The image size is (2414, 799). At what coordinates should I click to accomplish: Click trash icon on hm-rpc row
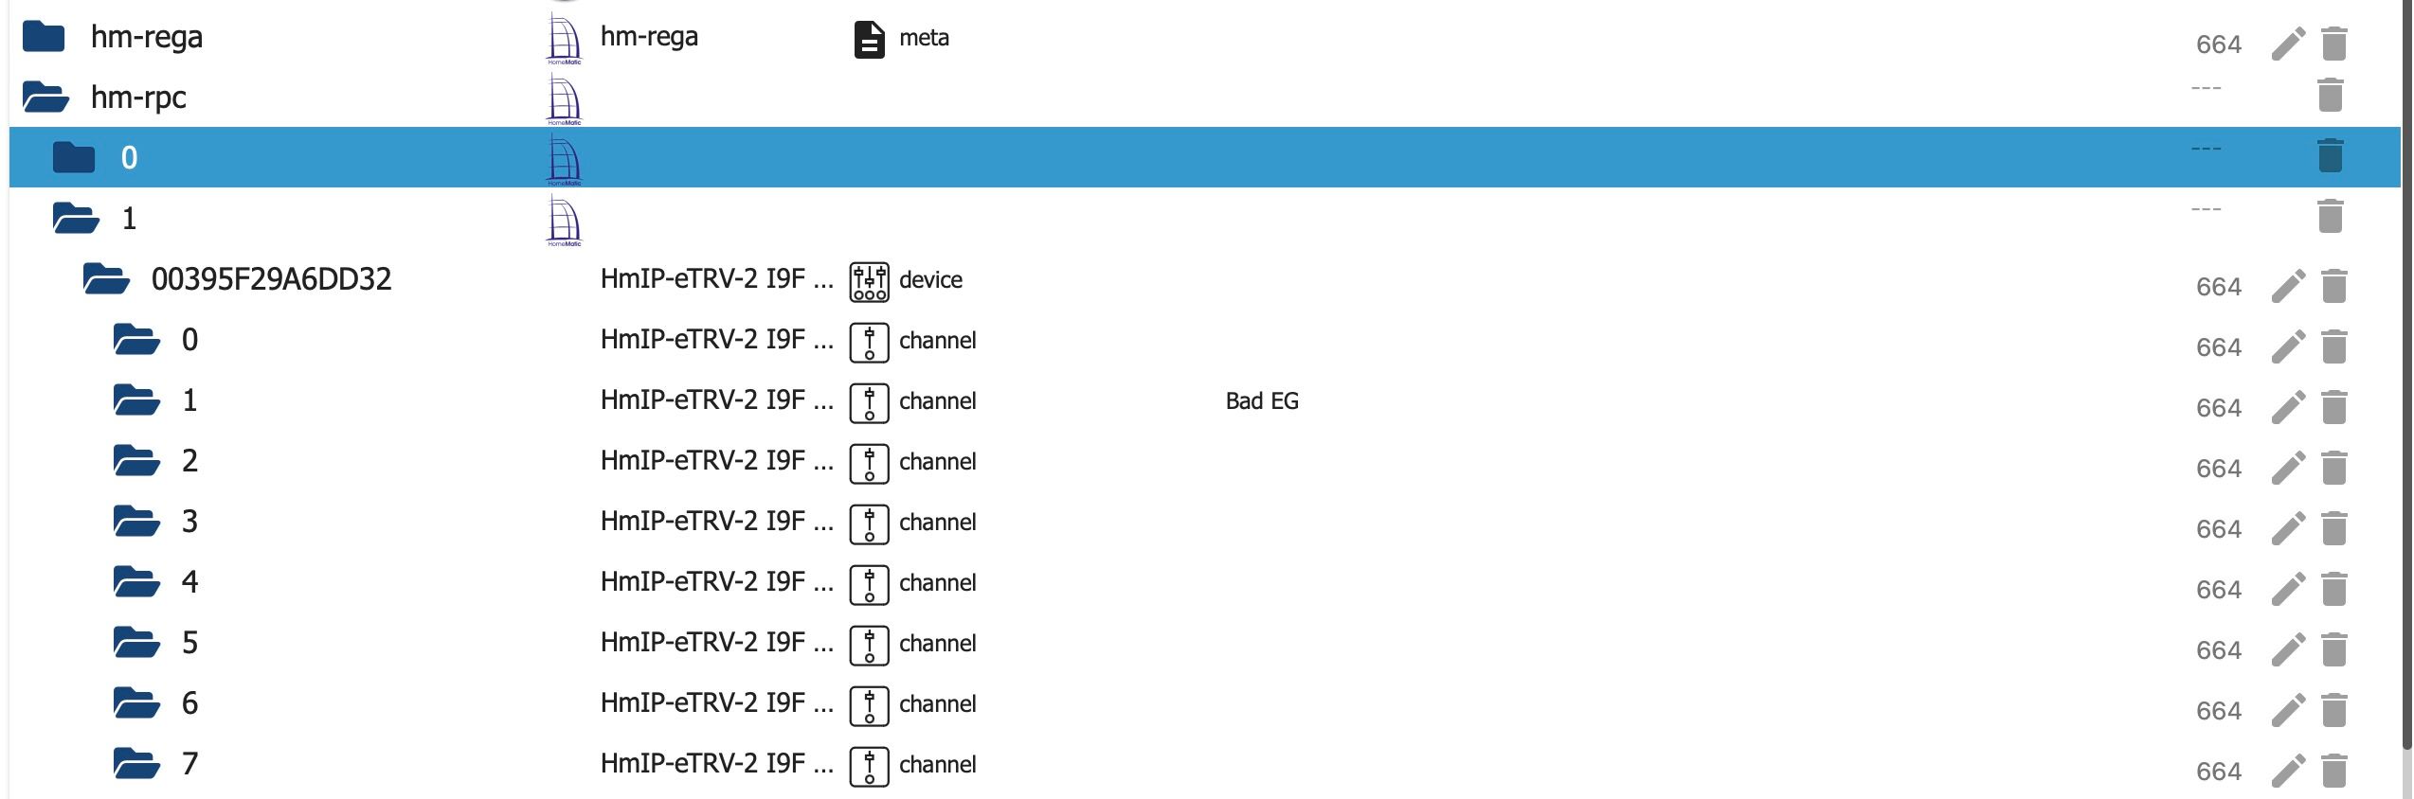click(2330, 95)
